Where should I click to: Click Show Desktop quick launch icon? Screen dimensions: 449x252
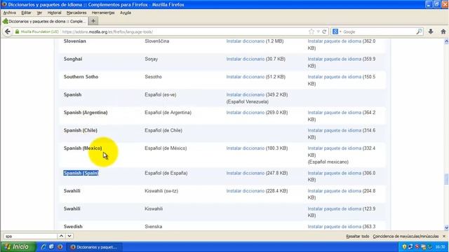(51, 247)
